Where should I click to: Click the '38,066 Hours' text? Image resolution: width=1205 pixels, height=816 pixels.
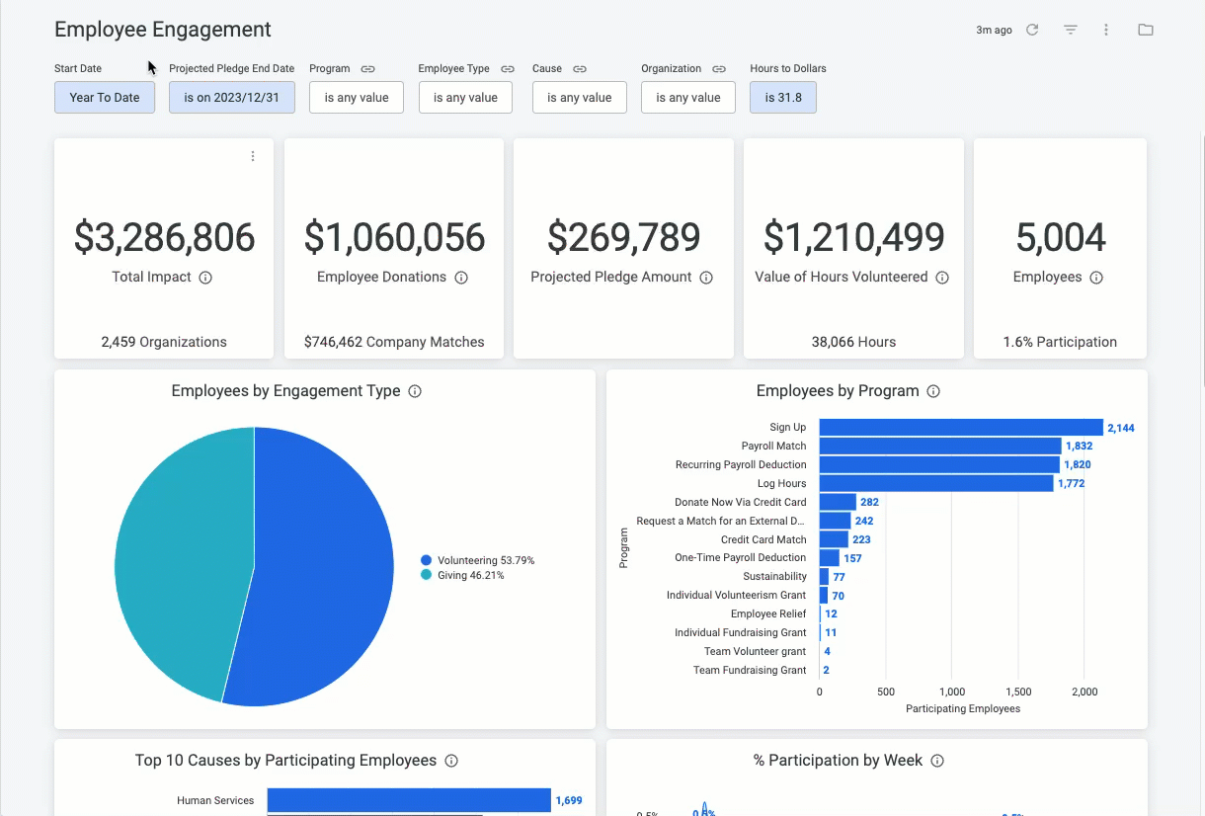pyautogui.click(x=853, y=342)
